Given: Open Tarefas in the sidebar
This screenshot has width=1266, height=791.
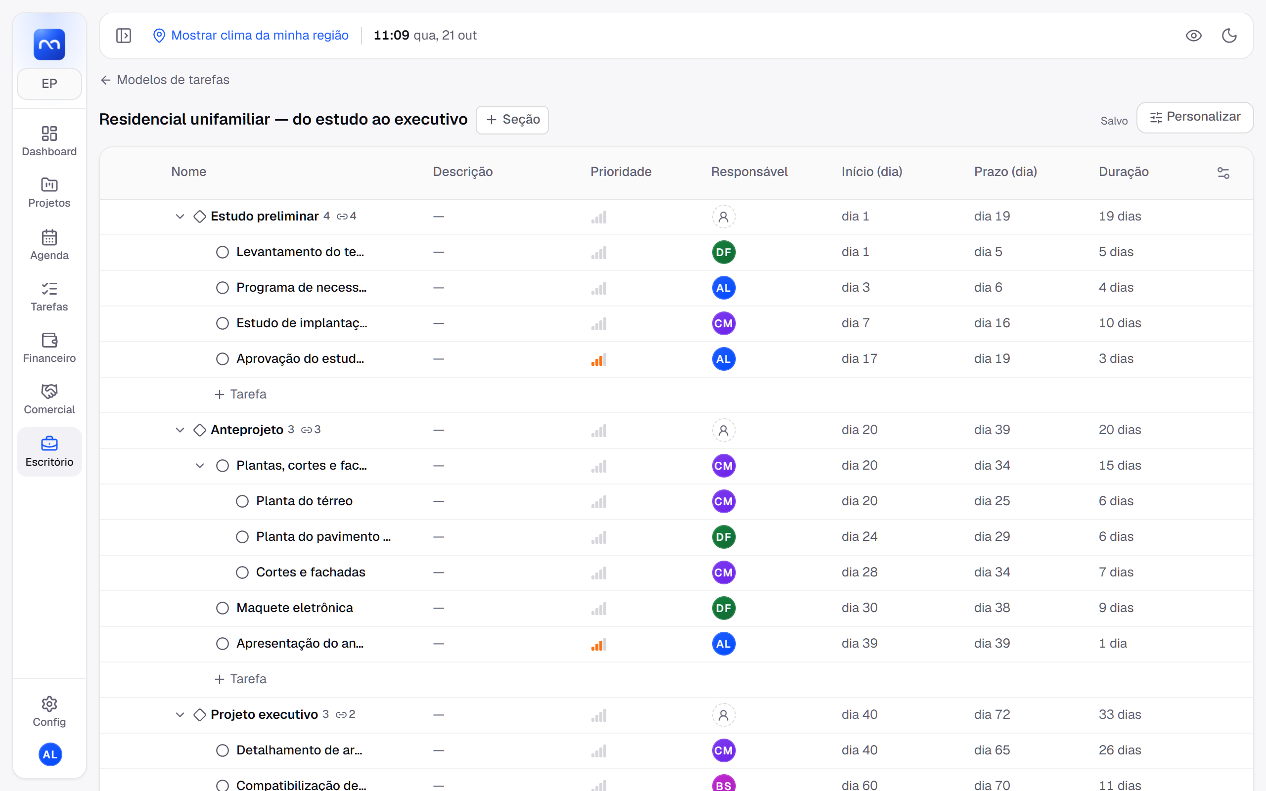Looking at the screenshot, I should tap(49, 297).
